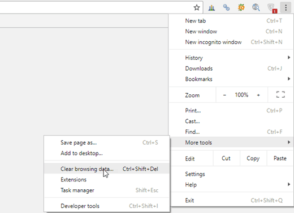Select Cast... menu item
This screenshot has width=294, height=213.
tap(231, 121)
